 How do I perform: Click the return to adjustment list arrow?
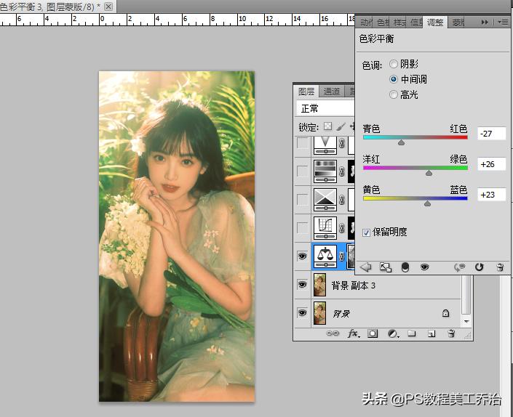pyautogui.click(x=366, y=267)
